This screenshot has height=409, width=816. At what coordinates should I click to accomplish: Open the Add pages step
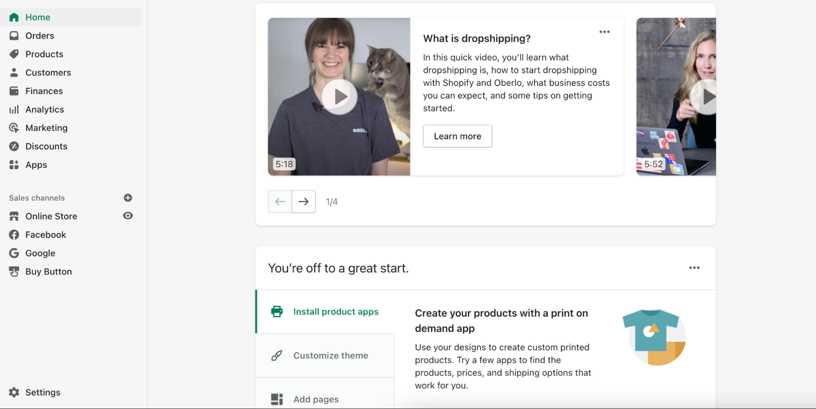click(316, 399)
